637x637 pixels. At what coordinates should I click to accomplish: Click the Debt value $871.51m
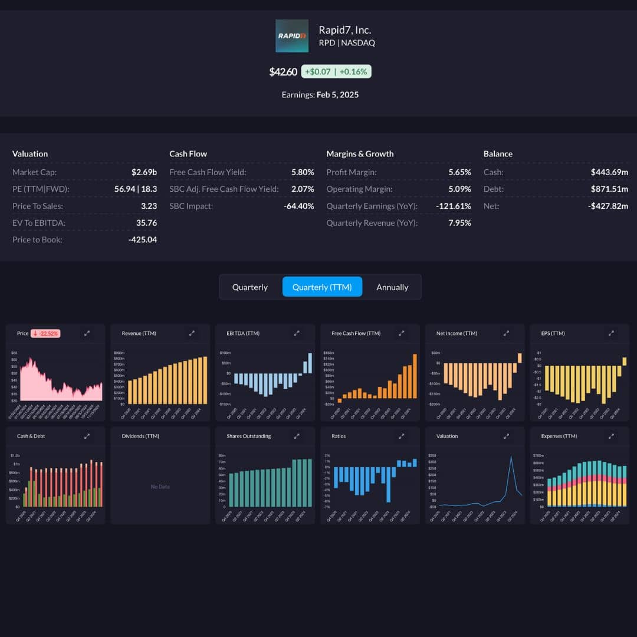tap(609, 189)
